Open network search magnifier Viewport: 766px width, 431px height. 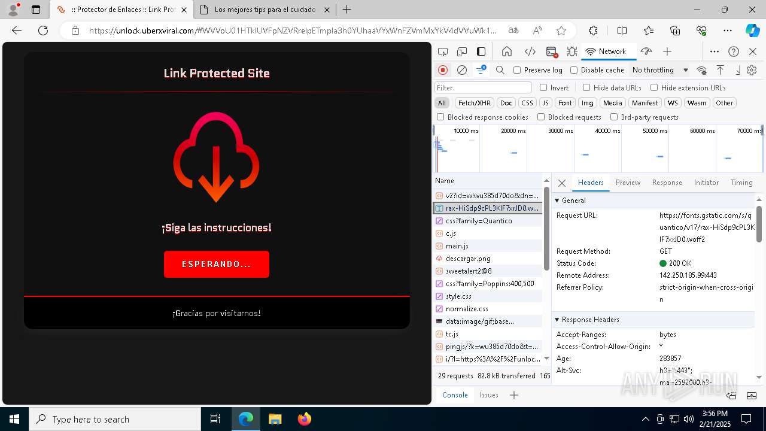(500, 70)
